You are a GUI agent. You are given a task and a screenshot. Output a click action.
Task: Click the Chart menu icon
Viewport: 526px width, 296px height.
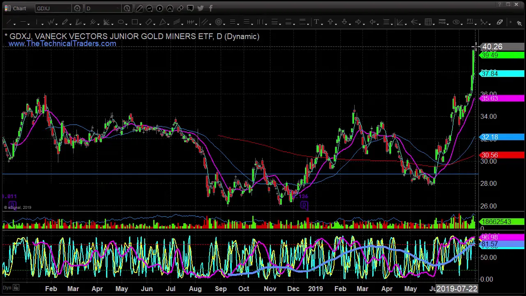pyautogui.click(x=7, y=8)
